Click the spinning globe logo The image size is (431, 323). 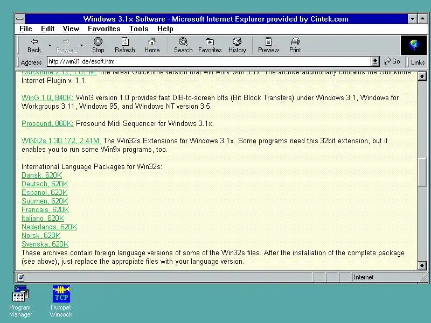414,45
